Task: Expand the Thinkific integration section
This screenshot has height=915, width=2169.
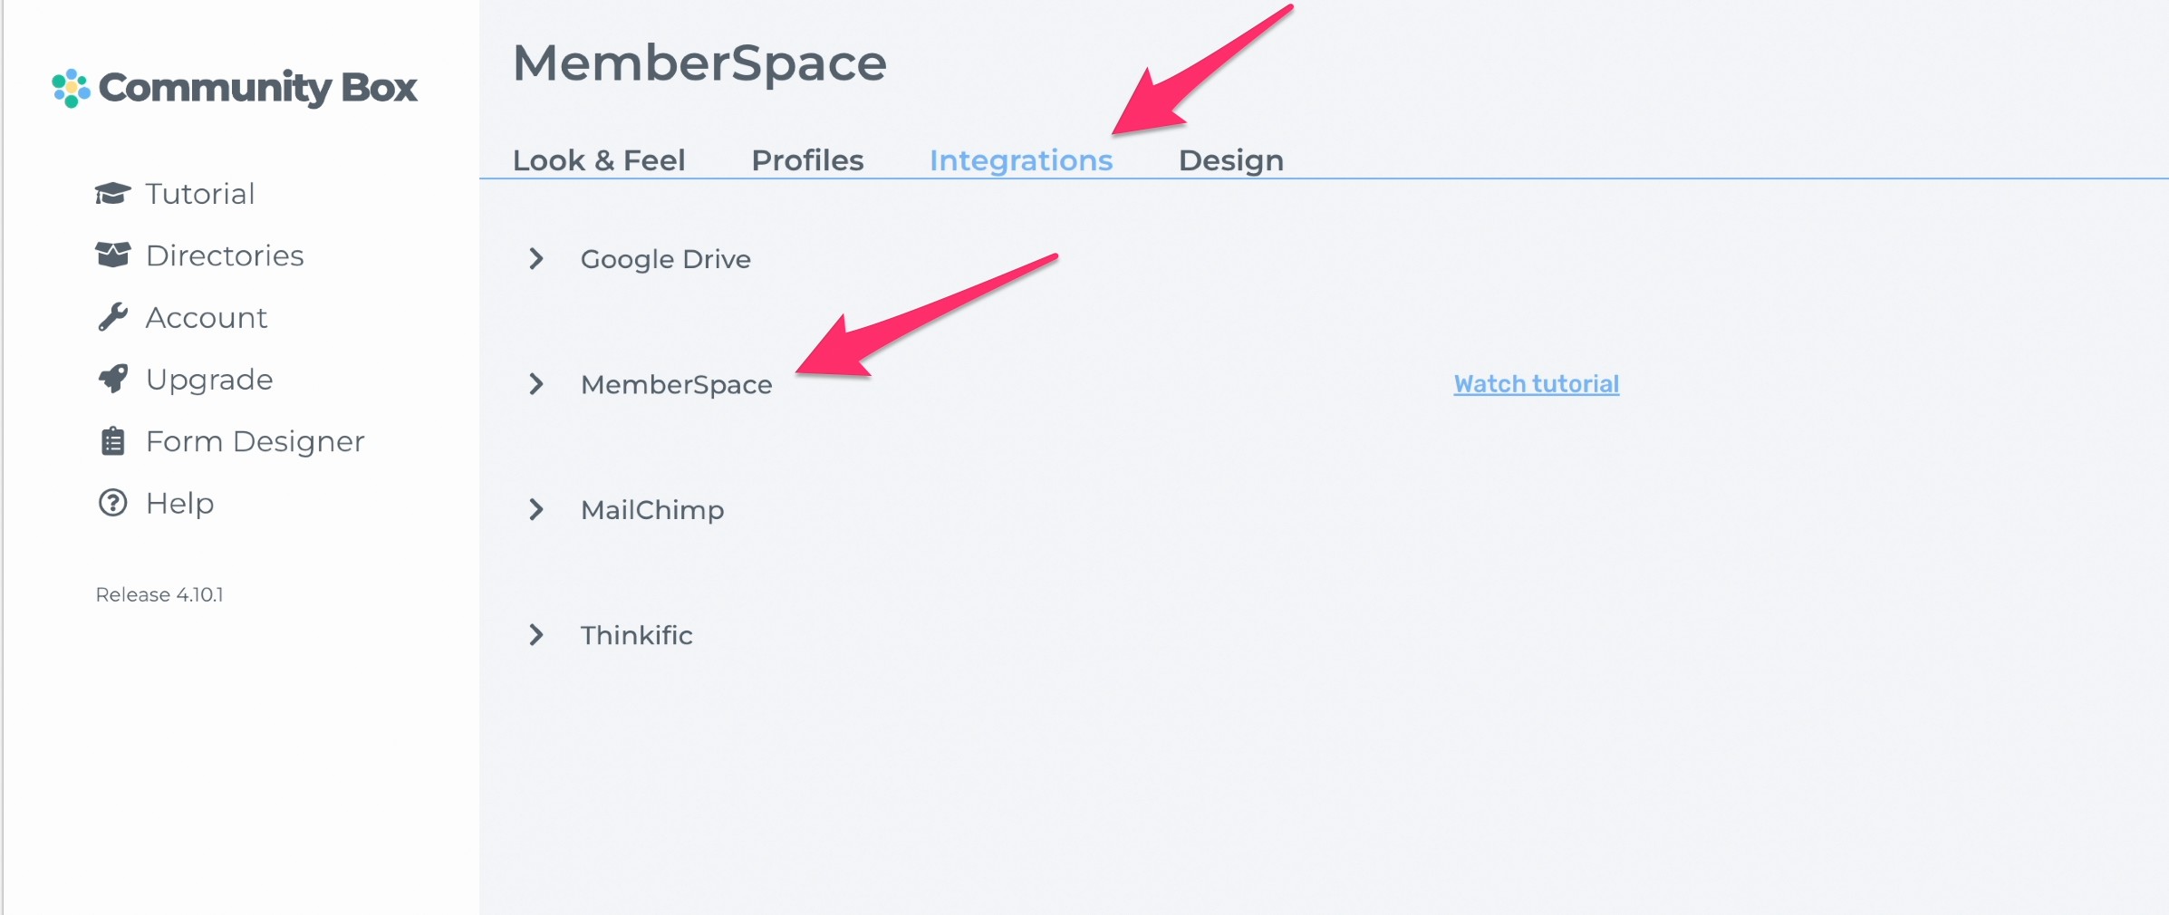Action: click(638, 635)
